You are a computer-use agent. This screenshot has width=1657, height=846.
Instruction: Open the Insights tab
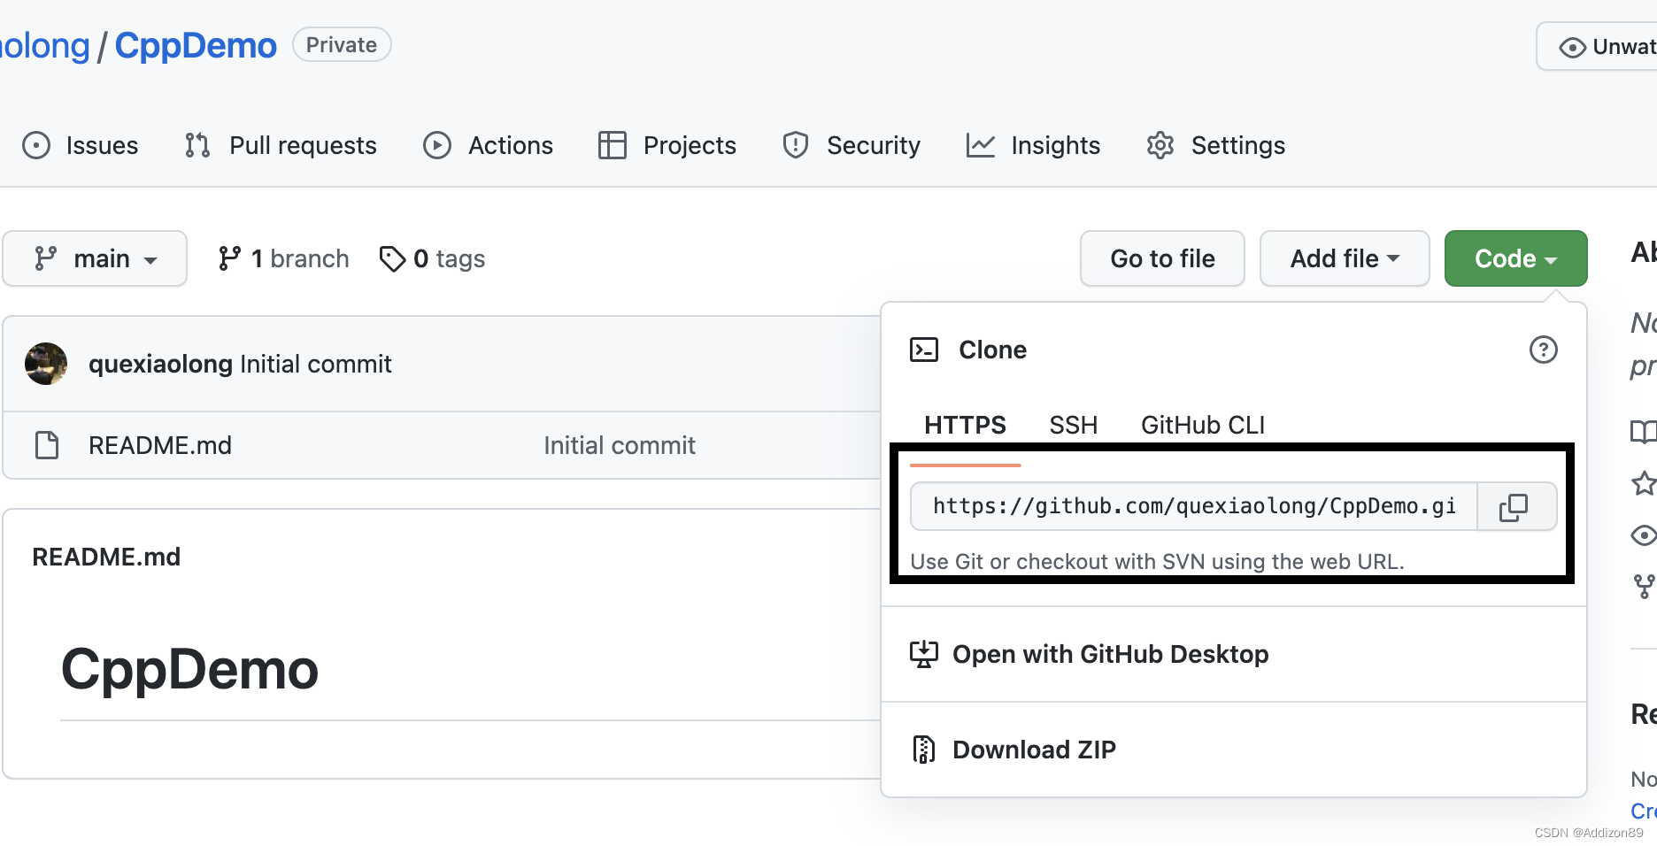[1033, 145]
